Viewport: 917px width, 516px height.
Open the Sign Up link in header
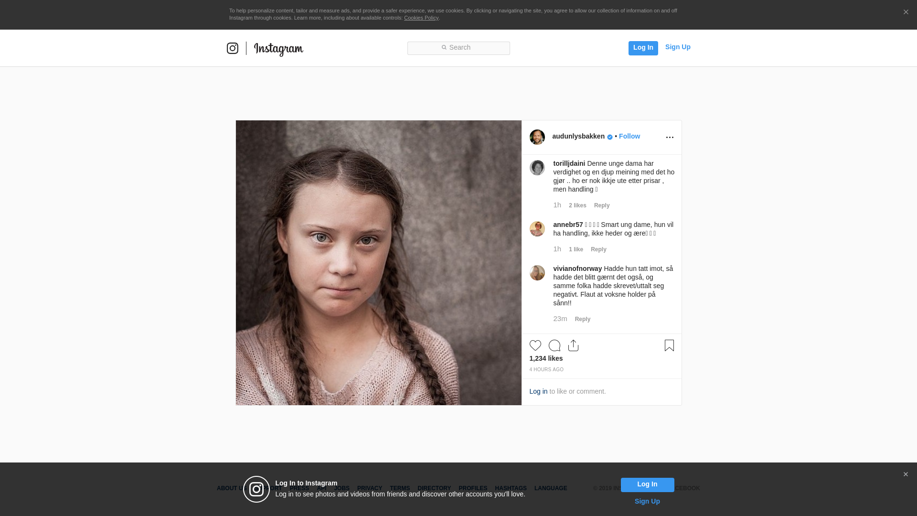[678, 47]
